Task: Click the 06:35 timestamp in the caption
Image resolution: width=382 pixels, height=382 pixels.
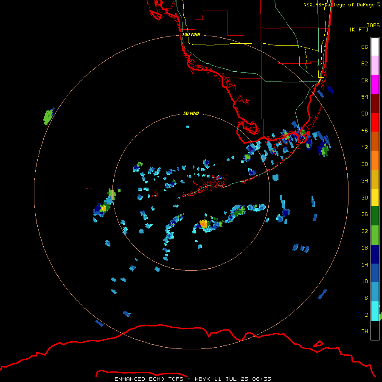Action: [x=261, y=379]
